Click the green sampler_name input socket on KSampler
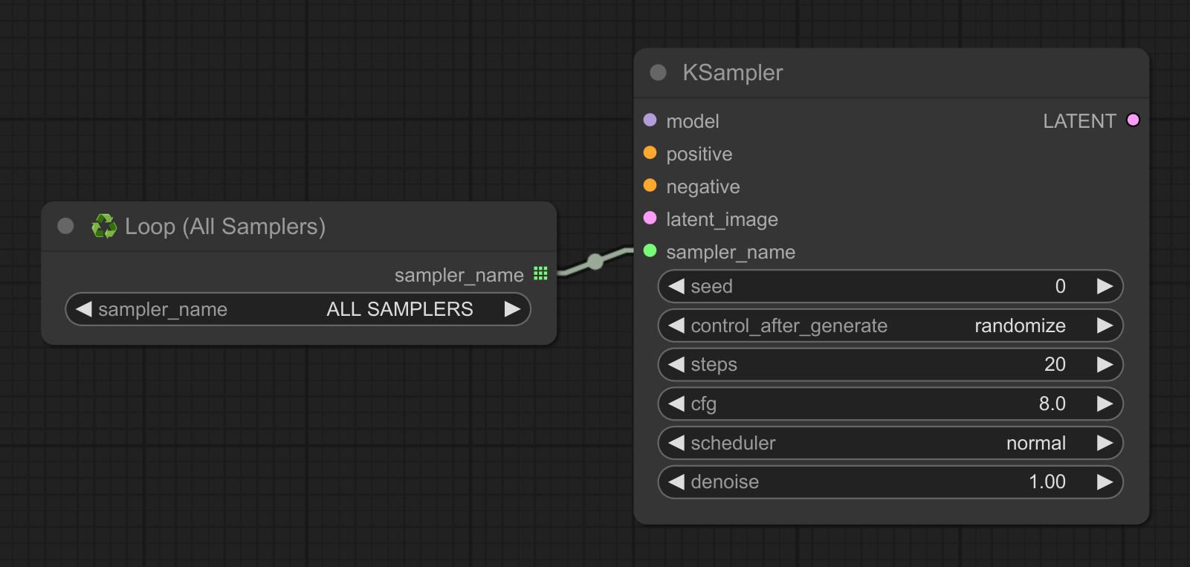Image resolution: width=1190 pixels, height=567 pixels. tap(650, 251)
